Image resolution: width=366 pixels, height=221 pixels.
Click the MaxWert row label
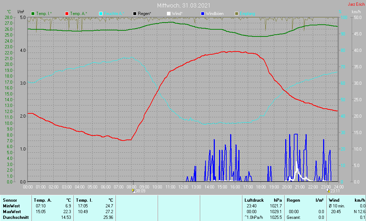(x=12, y=212)
